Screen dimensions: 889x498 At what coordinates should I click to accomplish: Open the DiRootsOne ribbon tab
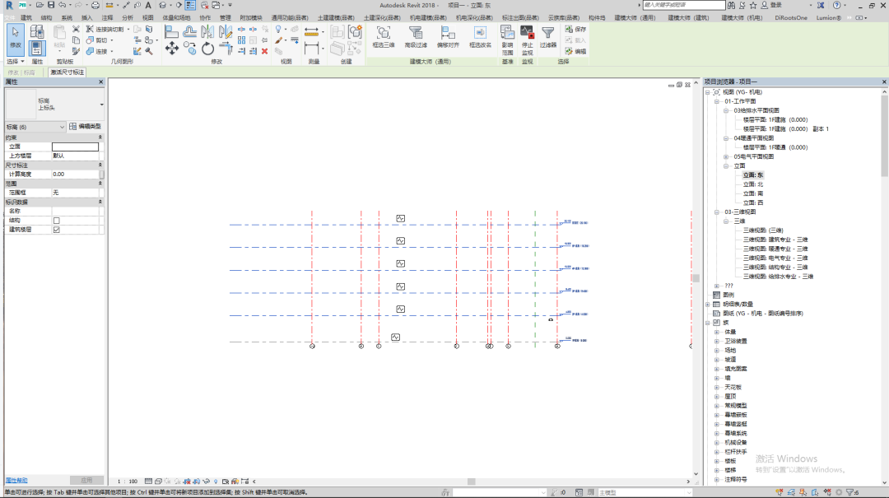[791, 17]
